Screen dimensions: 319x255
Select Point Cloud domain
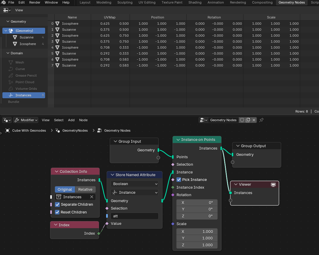click(x=25, y=82)
